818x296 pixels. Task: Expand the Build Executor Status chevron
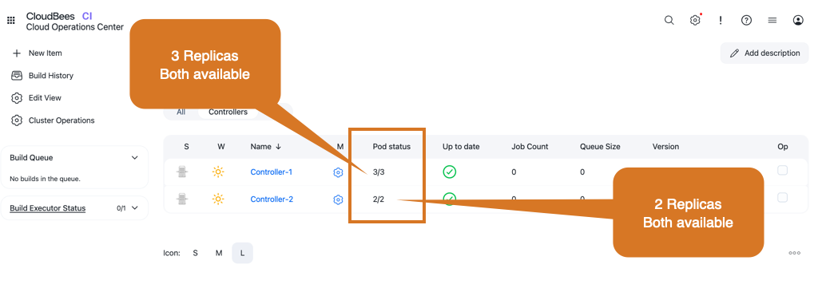point(134,208)
